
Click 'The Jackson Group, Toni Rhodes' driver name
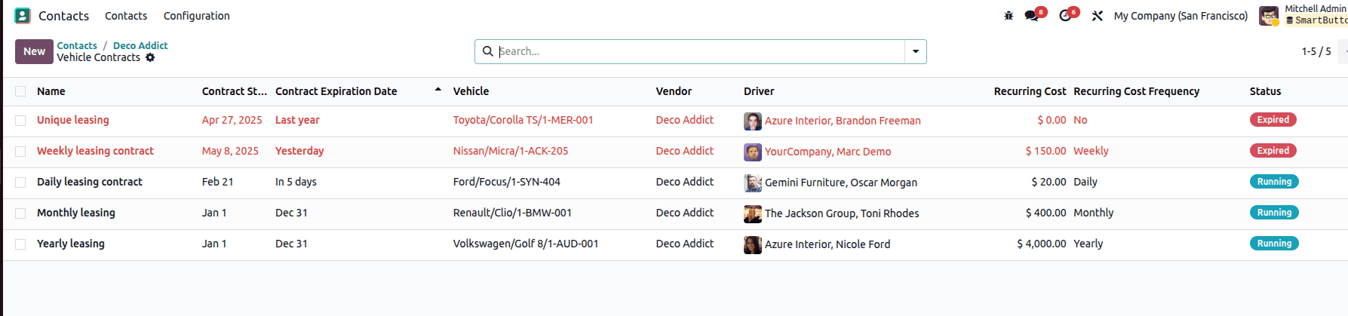(x=842, y=213)
